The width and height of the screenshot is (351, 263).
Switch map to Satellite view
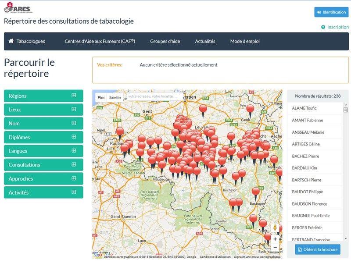115,98
